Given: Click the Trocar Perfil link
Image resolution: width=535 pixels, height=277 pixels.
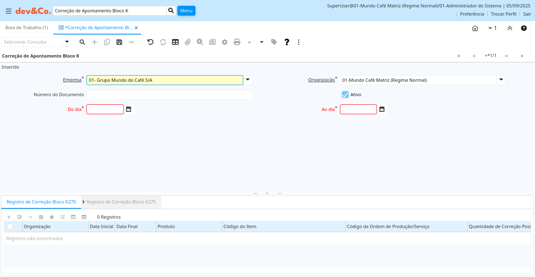Looking at the screenshot, I should pyautogui.click(x=503, y=14).
